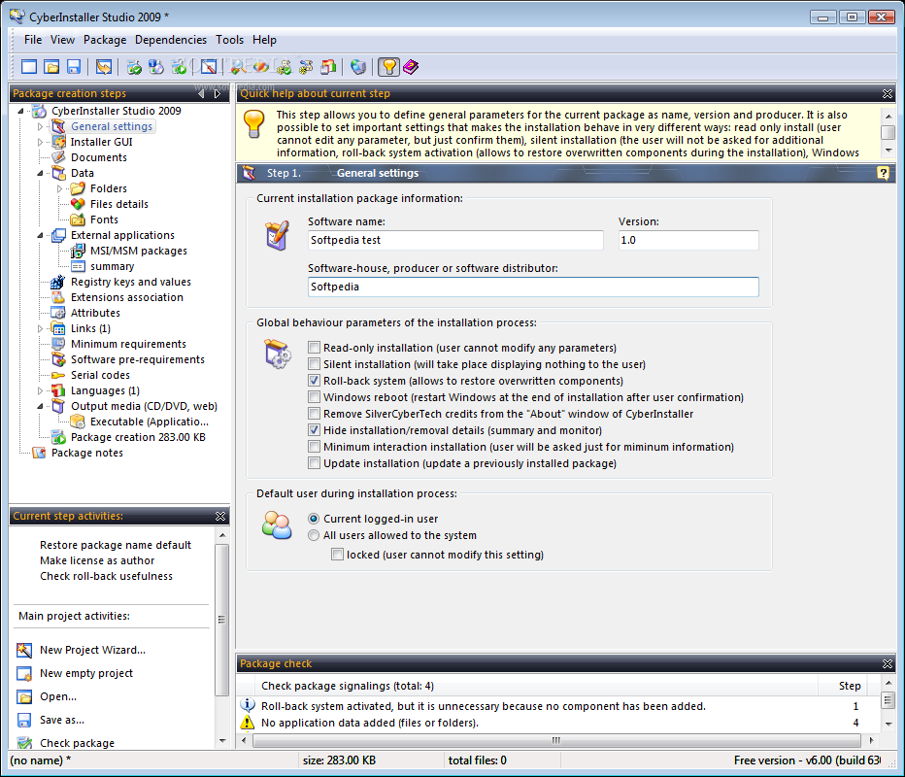Check Remove SilverCyberTech credits option
Viewport: 905px width, 777px height.
(x=314, y=414)
